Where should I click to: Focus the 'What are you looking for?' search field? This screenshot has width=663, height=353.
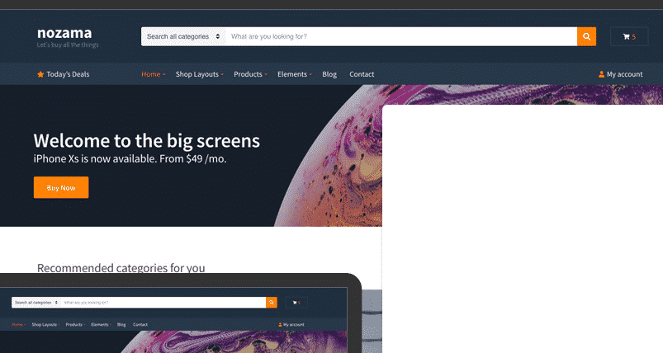point(401,37)
